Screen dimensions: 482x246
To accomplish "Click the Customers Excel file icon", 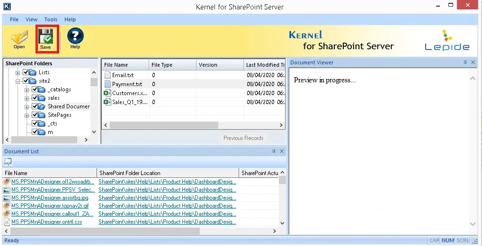I will tap(107, 93).
